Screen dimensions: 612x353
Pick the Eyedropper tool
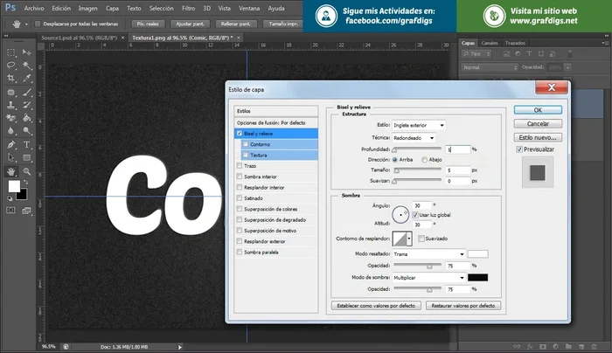click(28, 79)
